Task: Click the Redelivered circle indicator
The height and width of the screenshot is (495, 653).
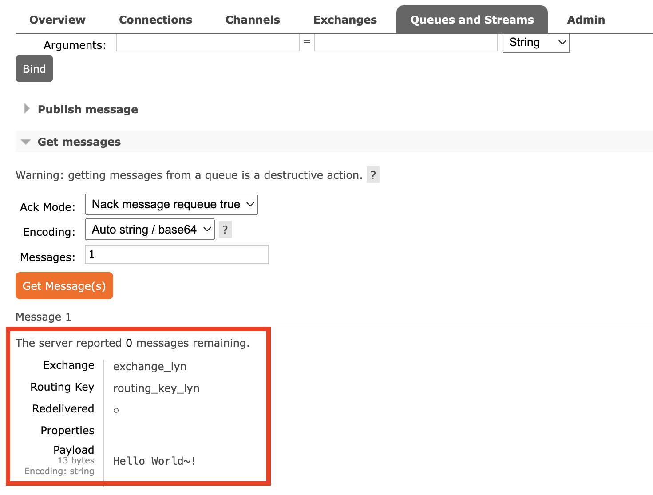Action: tap(116, 410)
